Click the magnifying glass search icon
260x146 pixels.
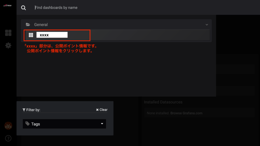coord(23,8)
